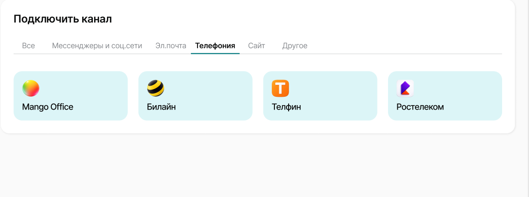Select the Эл.почта tab

171,45
